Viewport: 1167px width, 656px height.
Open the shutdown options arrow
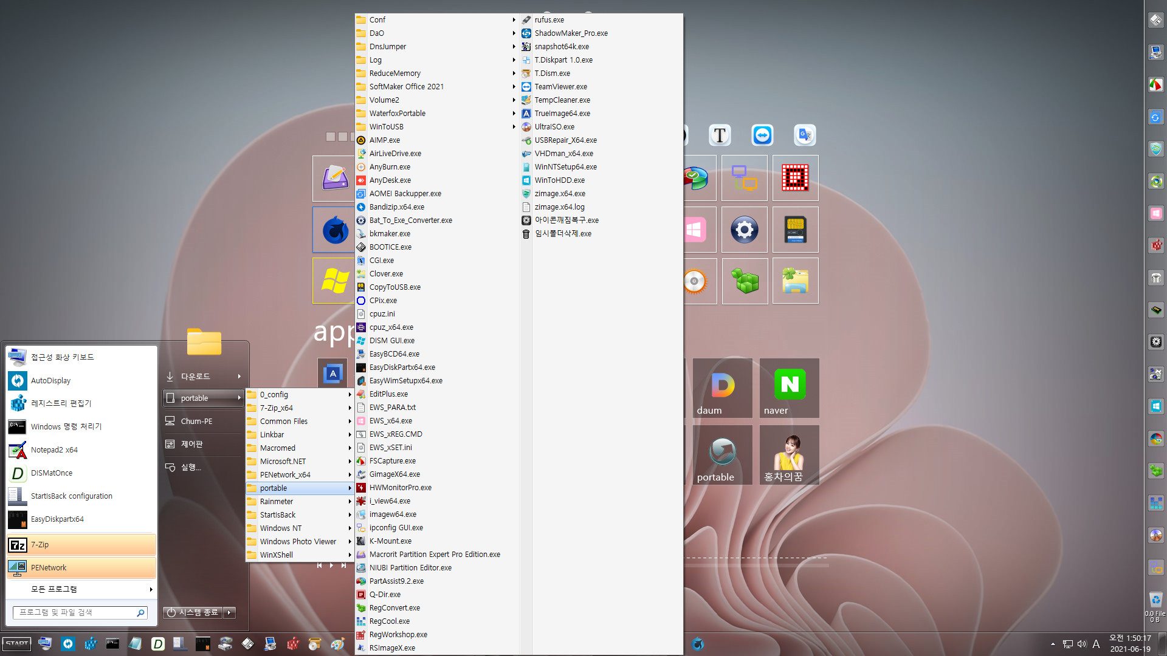[229, 613]
